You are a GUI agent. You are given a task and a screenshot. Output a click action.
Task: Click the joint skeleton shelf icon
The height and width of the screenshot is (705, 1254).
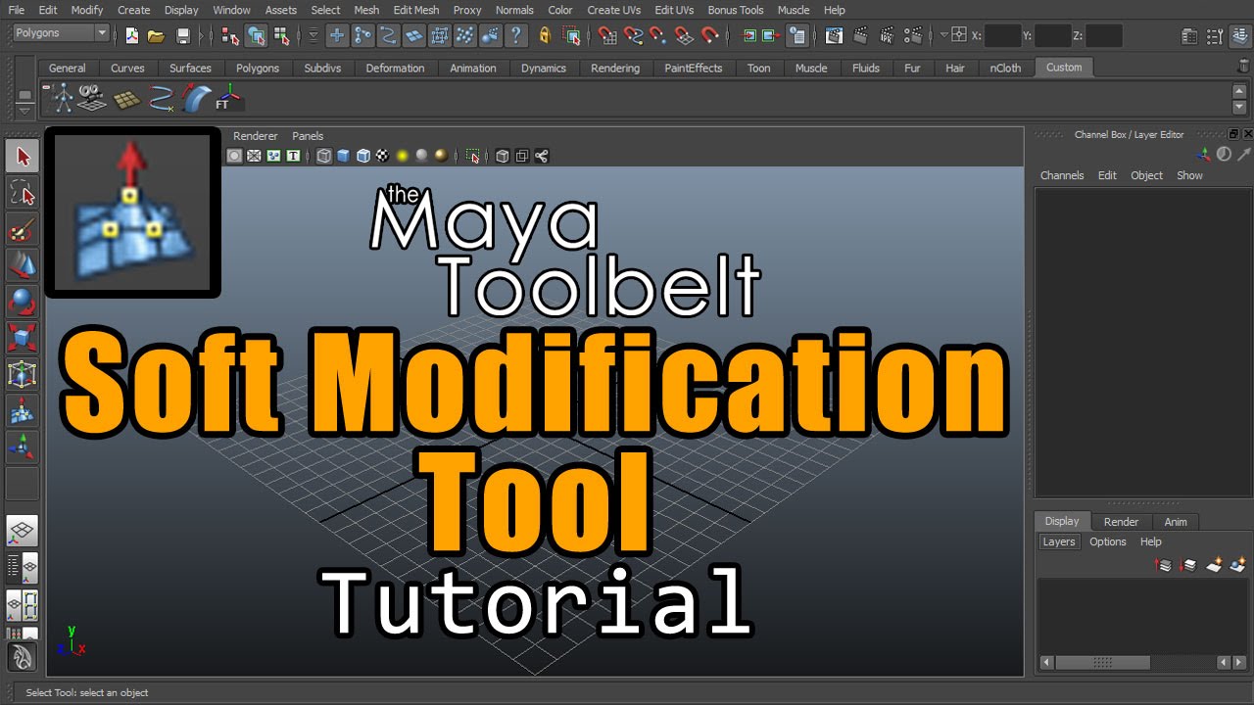coord(64,98)
